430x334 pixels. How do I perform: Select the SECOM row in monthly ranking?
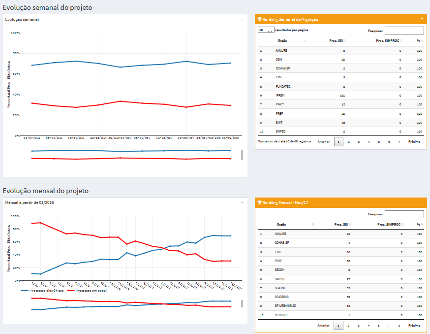point(341,270)
